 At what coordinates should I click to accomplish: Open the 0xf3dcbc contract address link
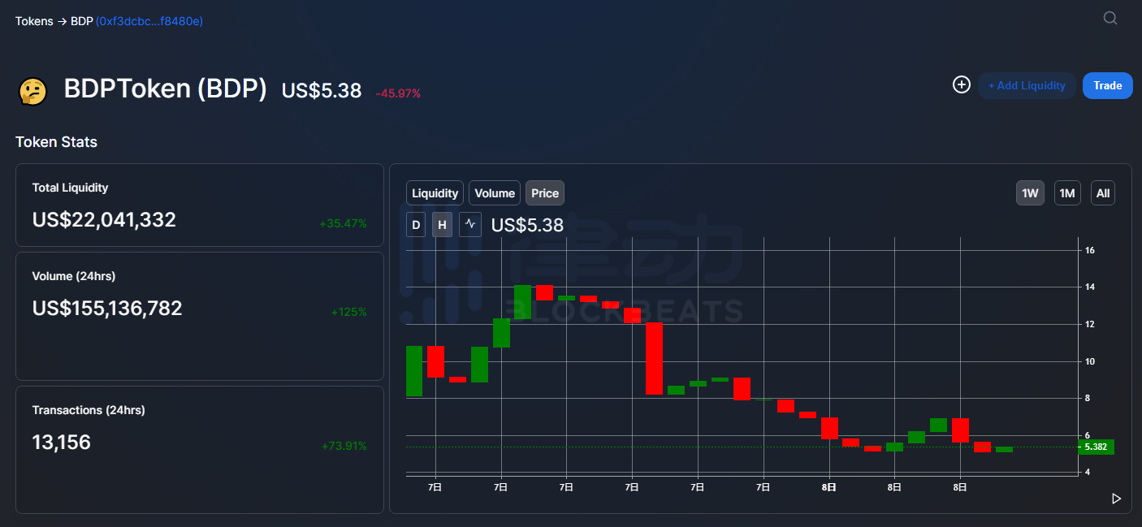[x=149, y=21]
